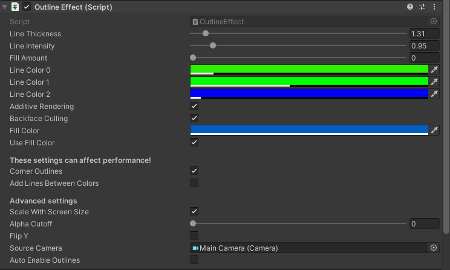Viewport: 450px width, 270px height.
Task: Pick Line Color 1 with the eyedropper
Action: coord(434,82)
